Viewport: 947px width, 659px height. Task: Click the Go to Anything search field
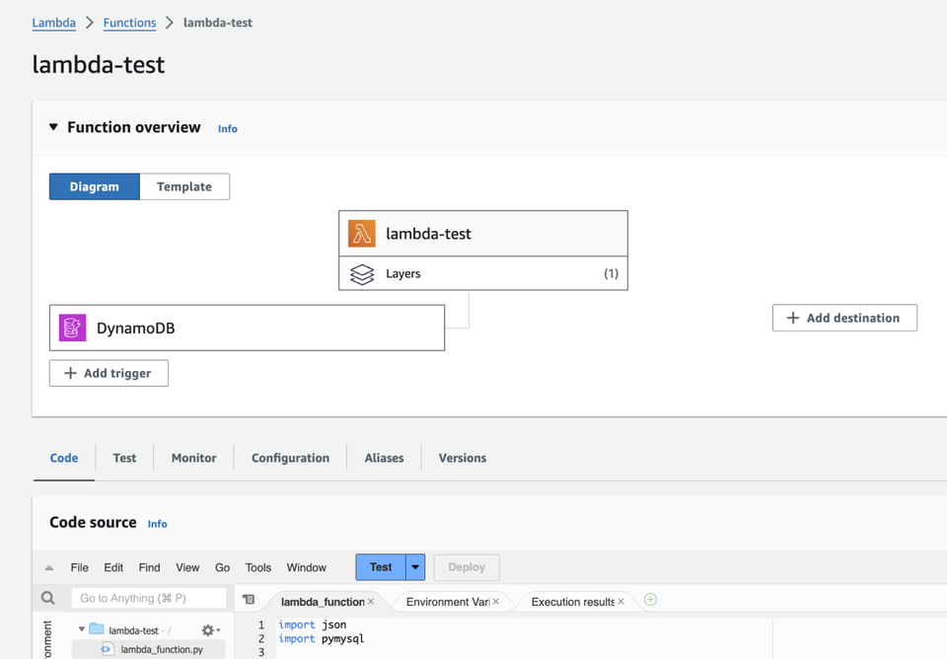click(148, 598)
